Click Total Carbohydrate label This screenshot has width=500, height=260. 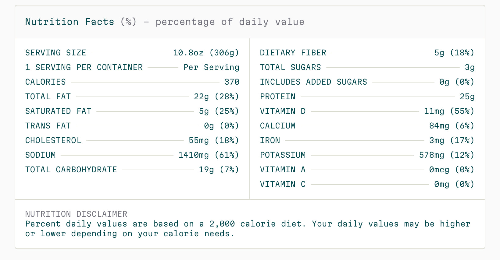(x=71, y=170)
